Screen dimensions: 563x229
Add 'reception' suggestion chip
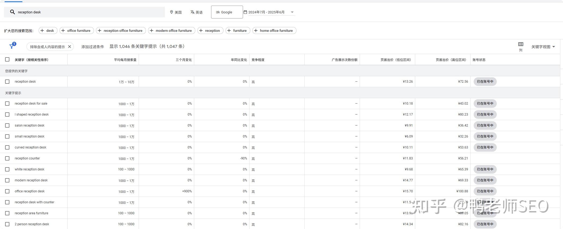(210, 31)
